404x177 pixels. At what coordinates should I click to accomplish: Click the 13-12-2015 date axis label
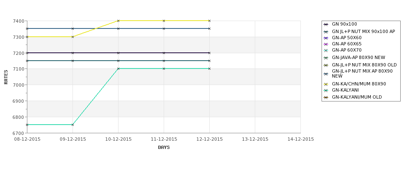coord(255,139)
